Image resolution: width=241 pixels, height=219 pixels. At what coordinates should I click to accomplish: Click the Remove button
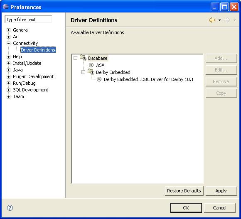(x=221, y=81)
